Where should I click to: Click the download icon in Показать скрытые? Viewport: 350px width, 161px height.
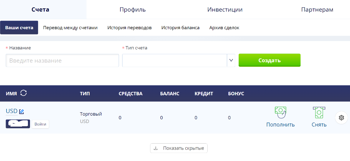[156, 148]
